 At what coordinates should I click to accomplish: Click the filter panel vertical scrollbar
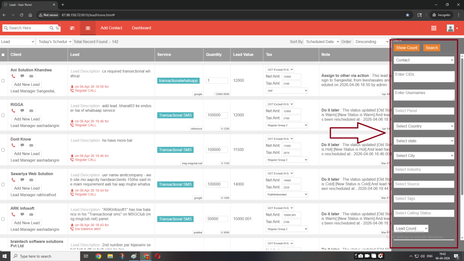[x=461, y=127]
